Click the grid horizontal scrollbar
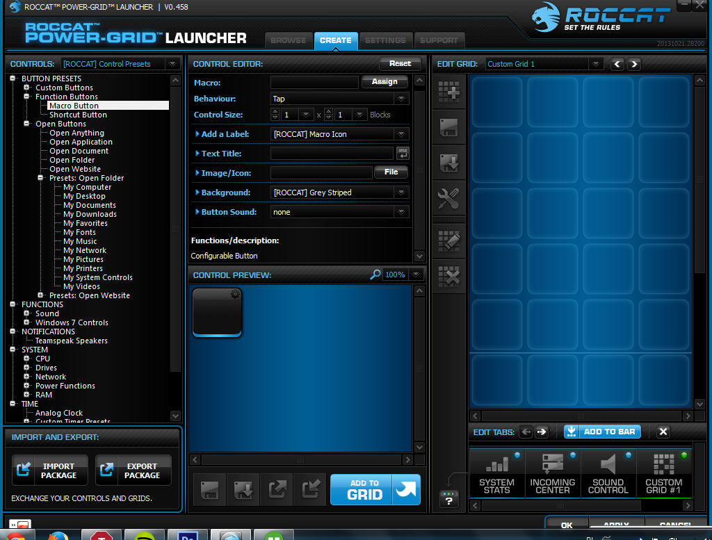 tap(581, 416)
